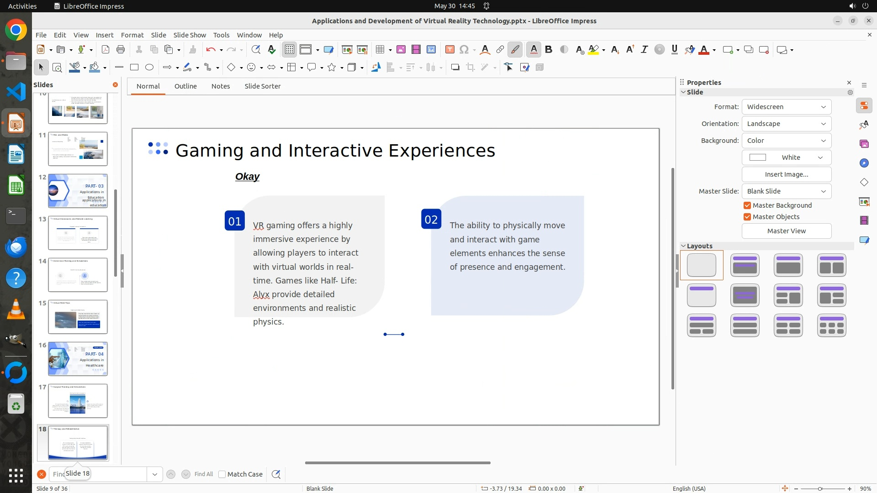Image resolution: width=877 pixels, height=493 pixels.
Task: Click the Insert Image button
Action: pos(786,174)
